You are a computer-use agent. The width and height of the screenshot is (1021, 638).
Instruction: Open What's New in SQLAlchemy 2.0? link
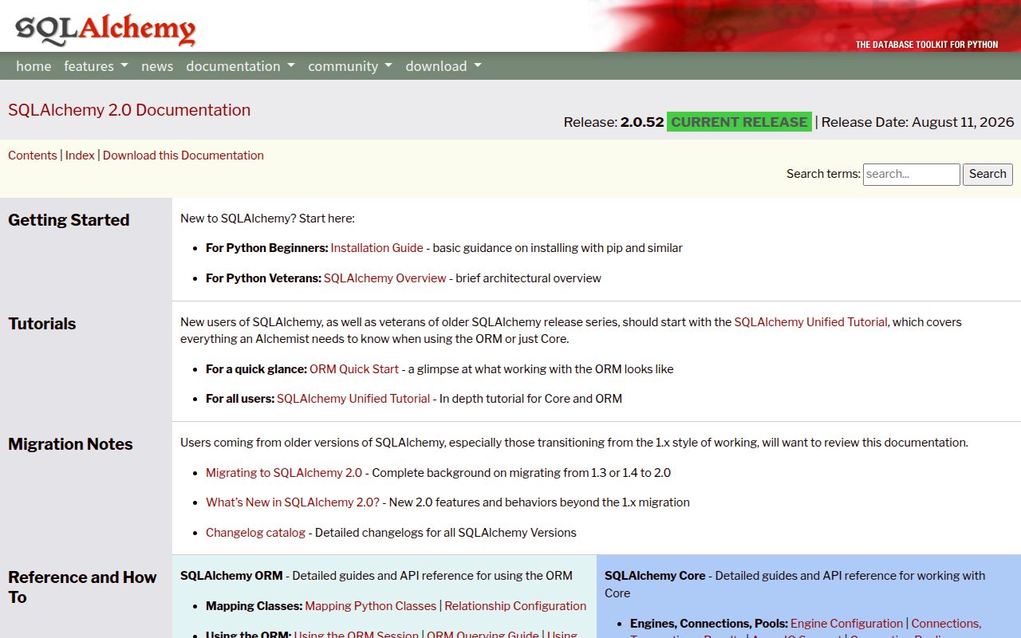coord(293,502)
